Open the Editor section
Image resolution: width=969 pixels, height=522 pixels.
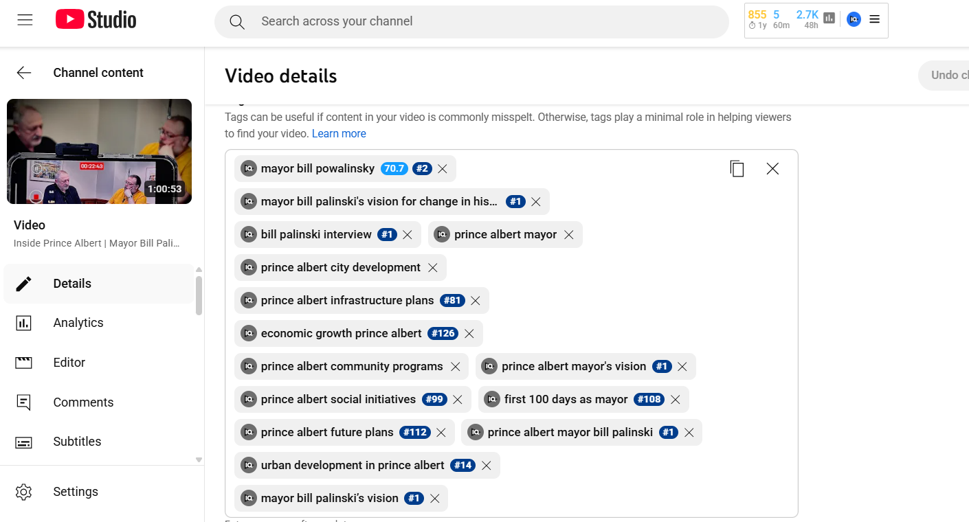pyautogui.click(x=69, y=363)
